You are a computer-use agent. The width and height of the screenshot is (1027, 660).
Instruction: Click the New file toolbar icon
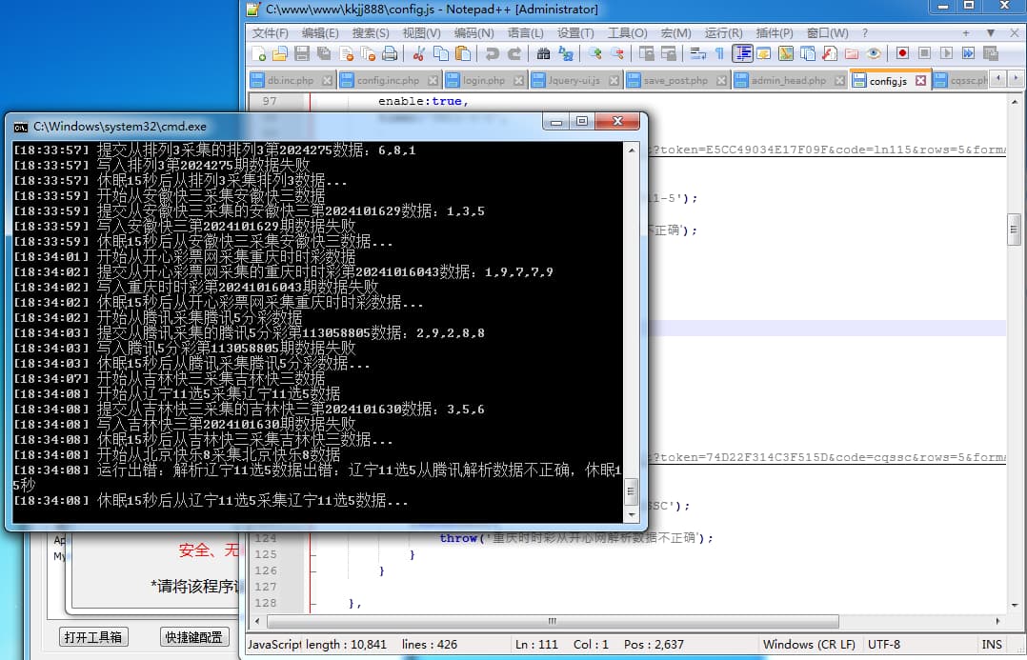pyautogui.click(x=257, y=54)
